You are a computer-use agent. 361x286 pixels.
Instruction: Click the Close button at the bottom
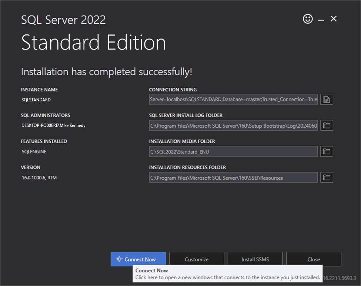[314, 259]
